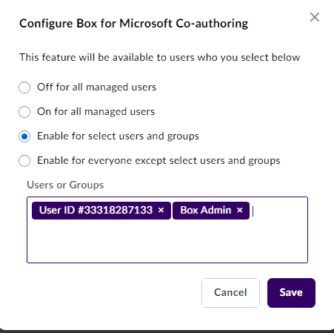Click 'Enable for everyone except' label text
The height and width of the screenshot is (333, 334).
tap(158, 160)
